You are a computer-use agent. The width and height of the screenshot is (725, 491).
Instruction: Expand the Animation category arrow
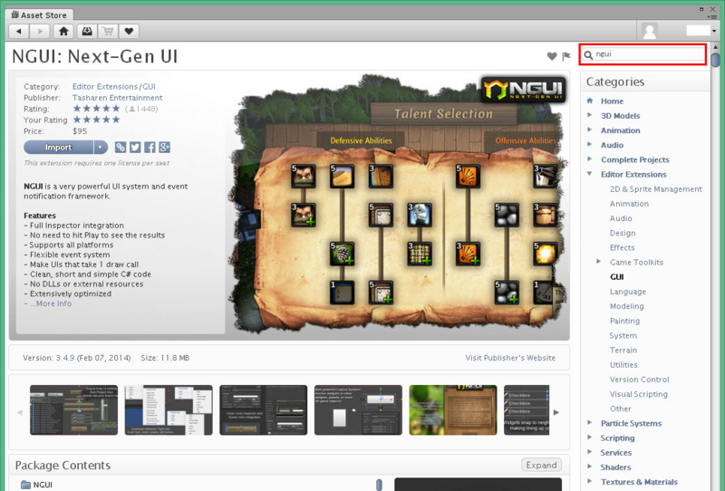click(590, 130)
